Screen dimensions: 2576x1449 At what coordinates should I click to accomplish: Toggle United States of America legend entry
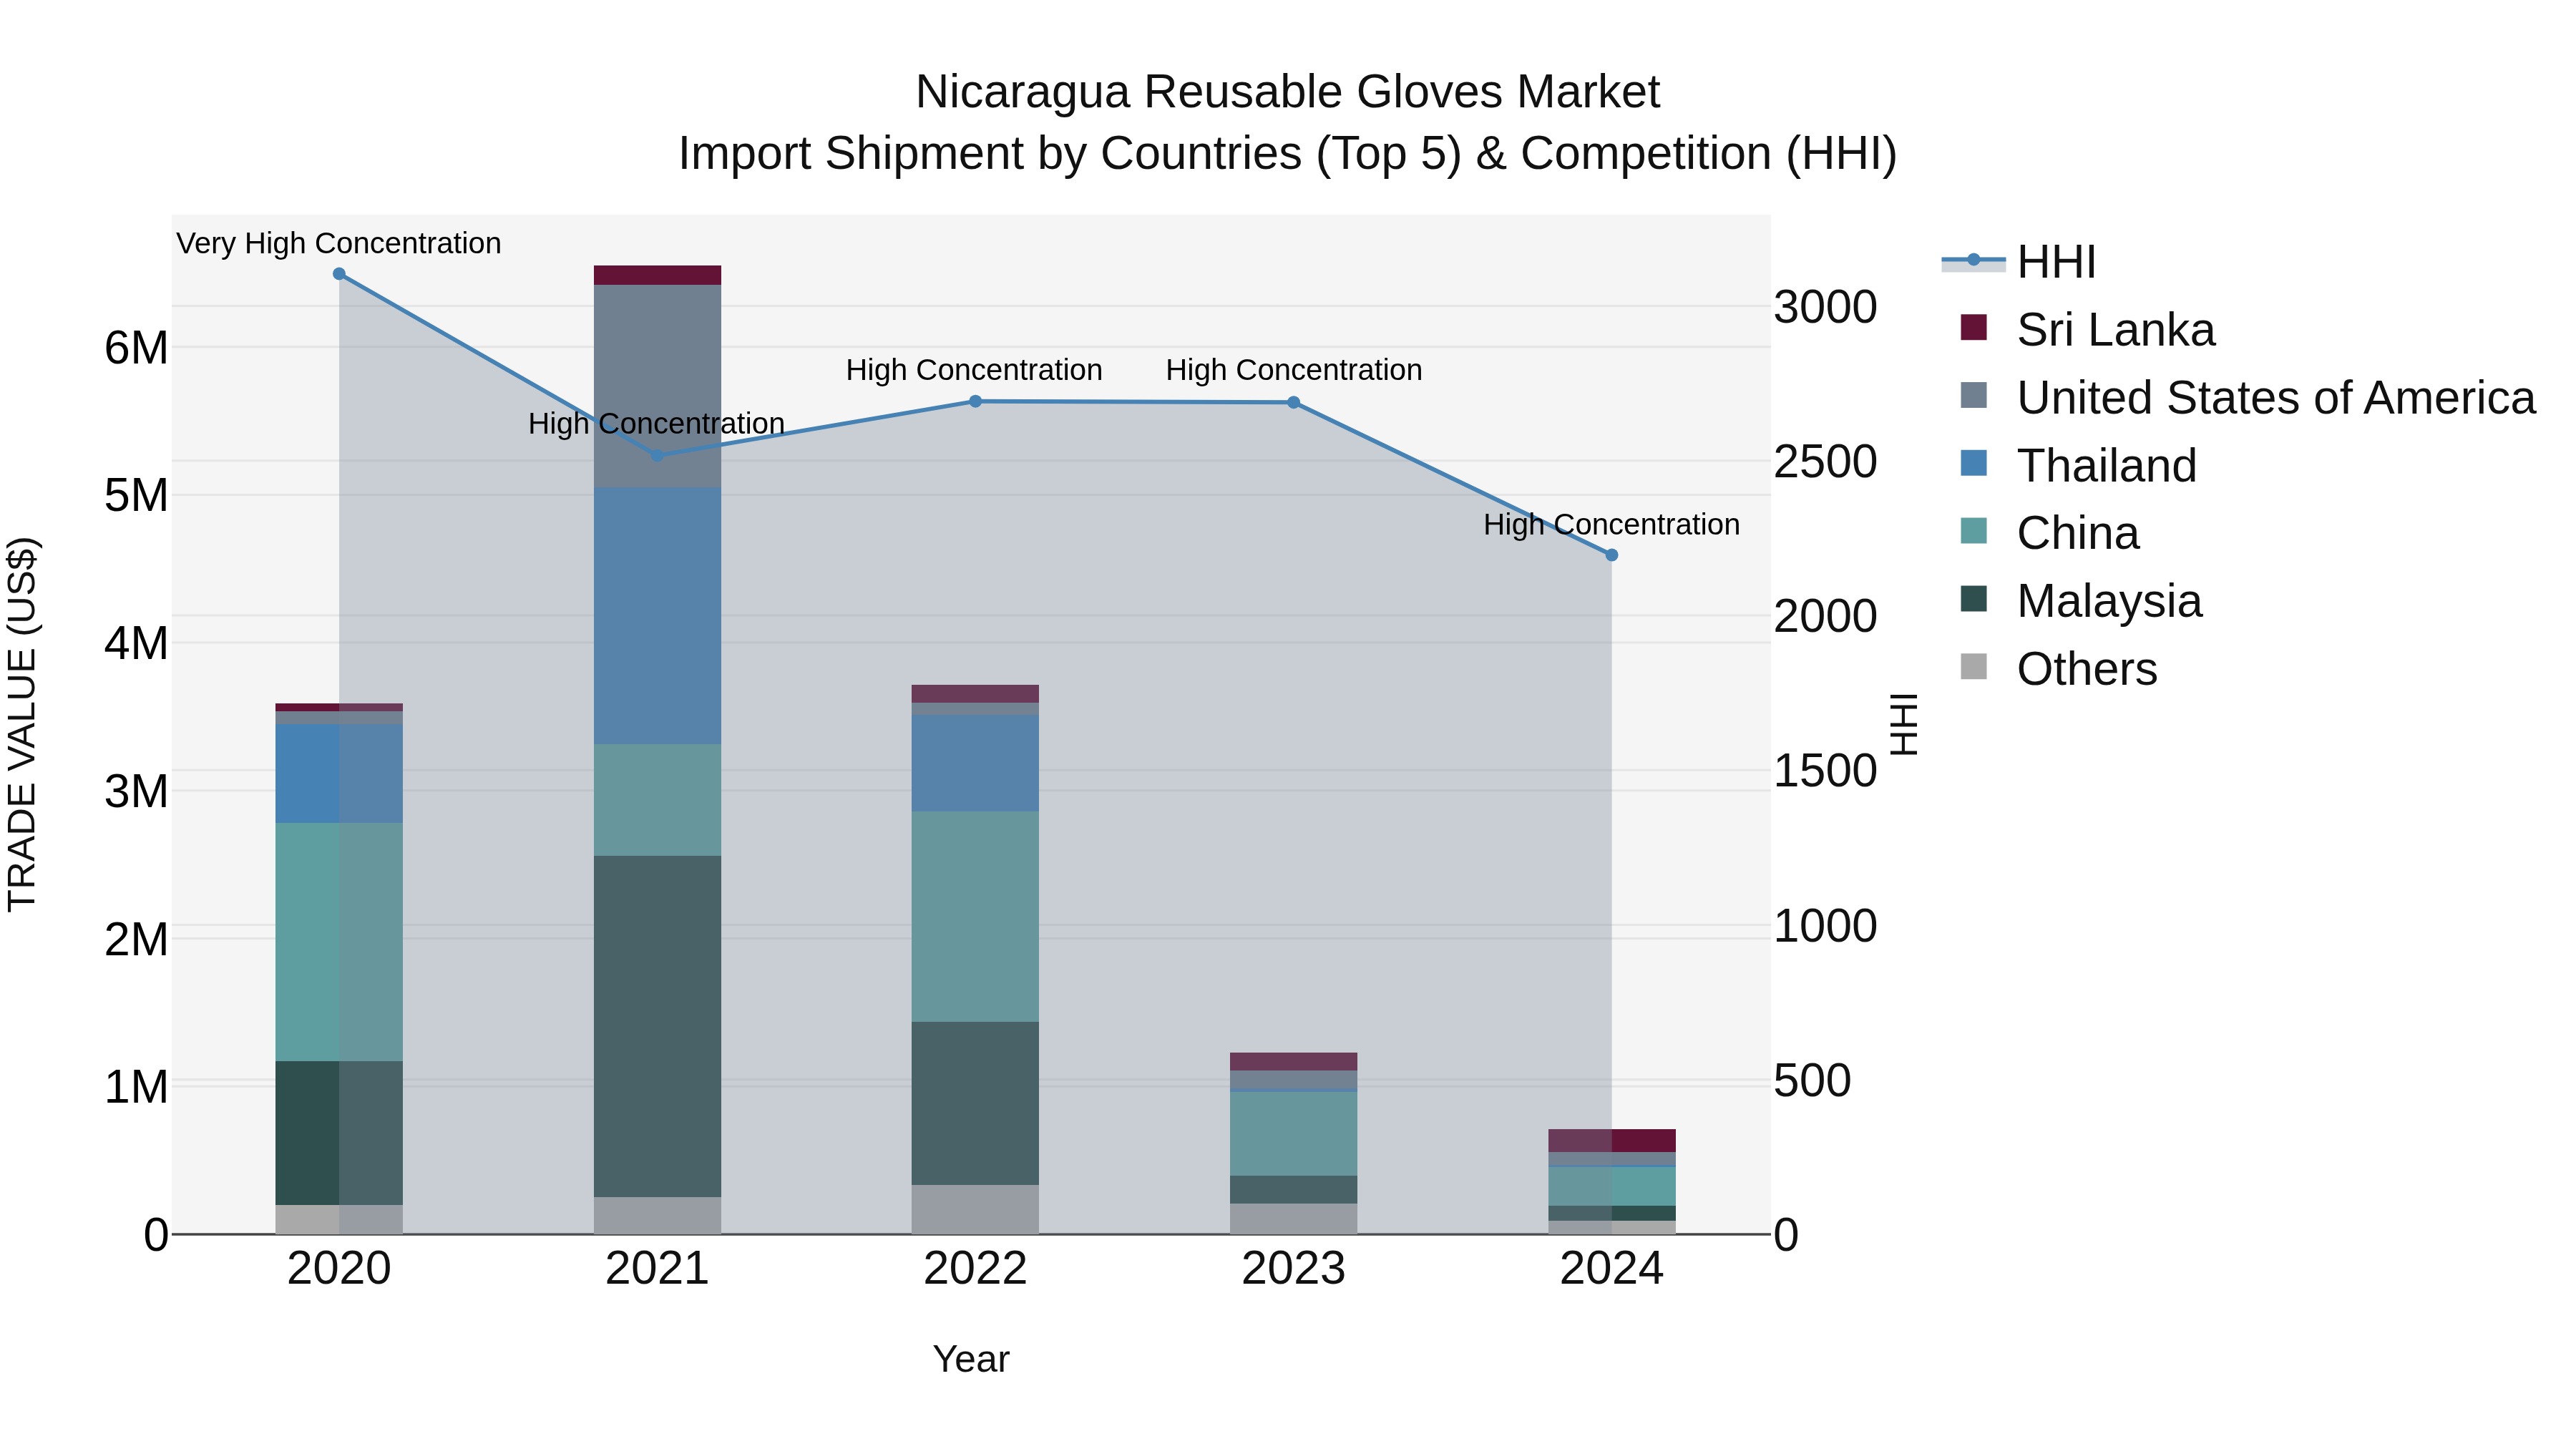point(2248,398)
